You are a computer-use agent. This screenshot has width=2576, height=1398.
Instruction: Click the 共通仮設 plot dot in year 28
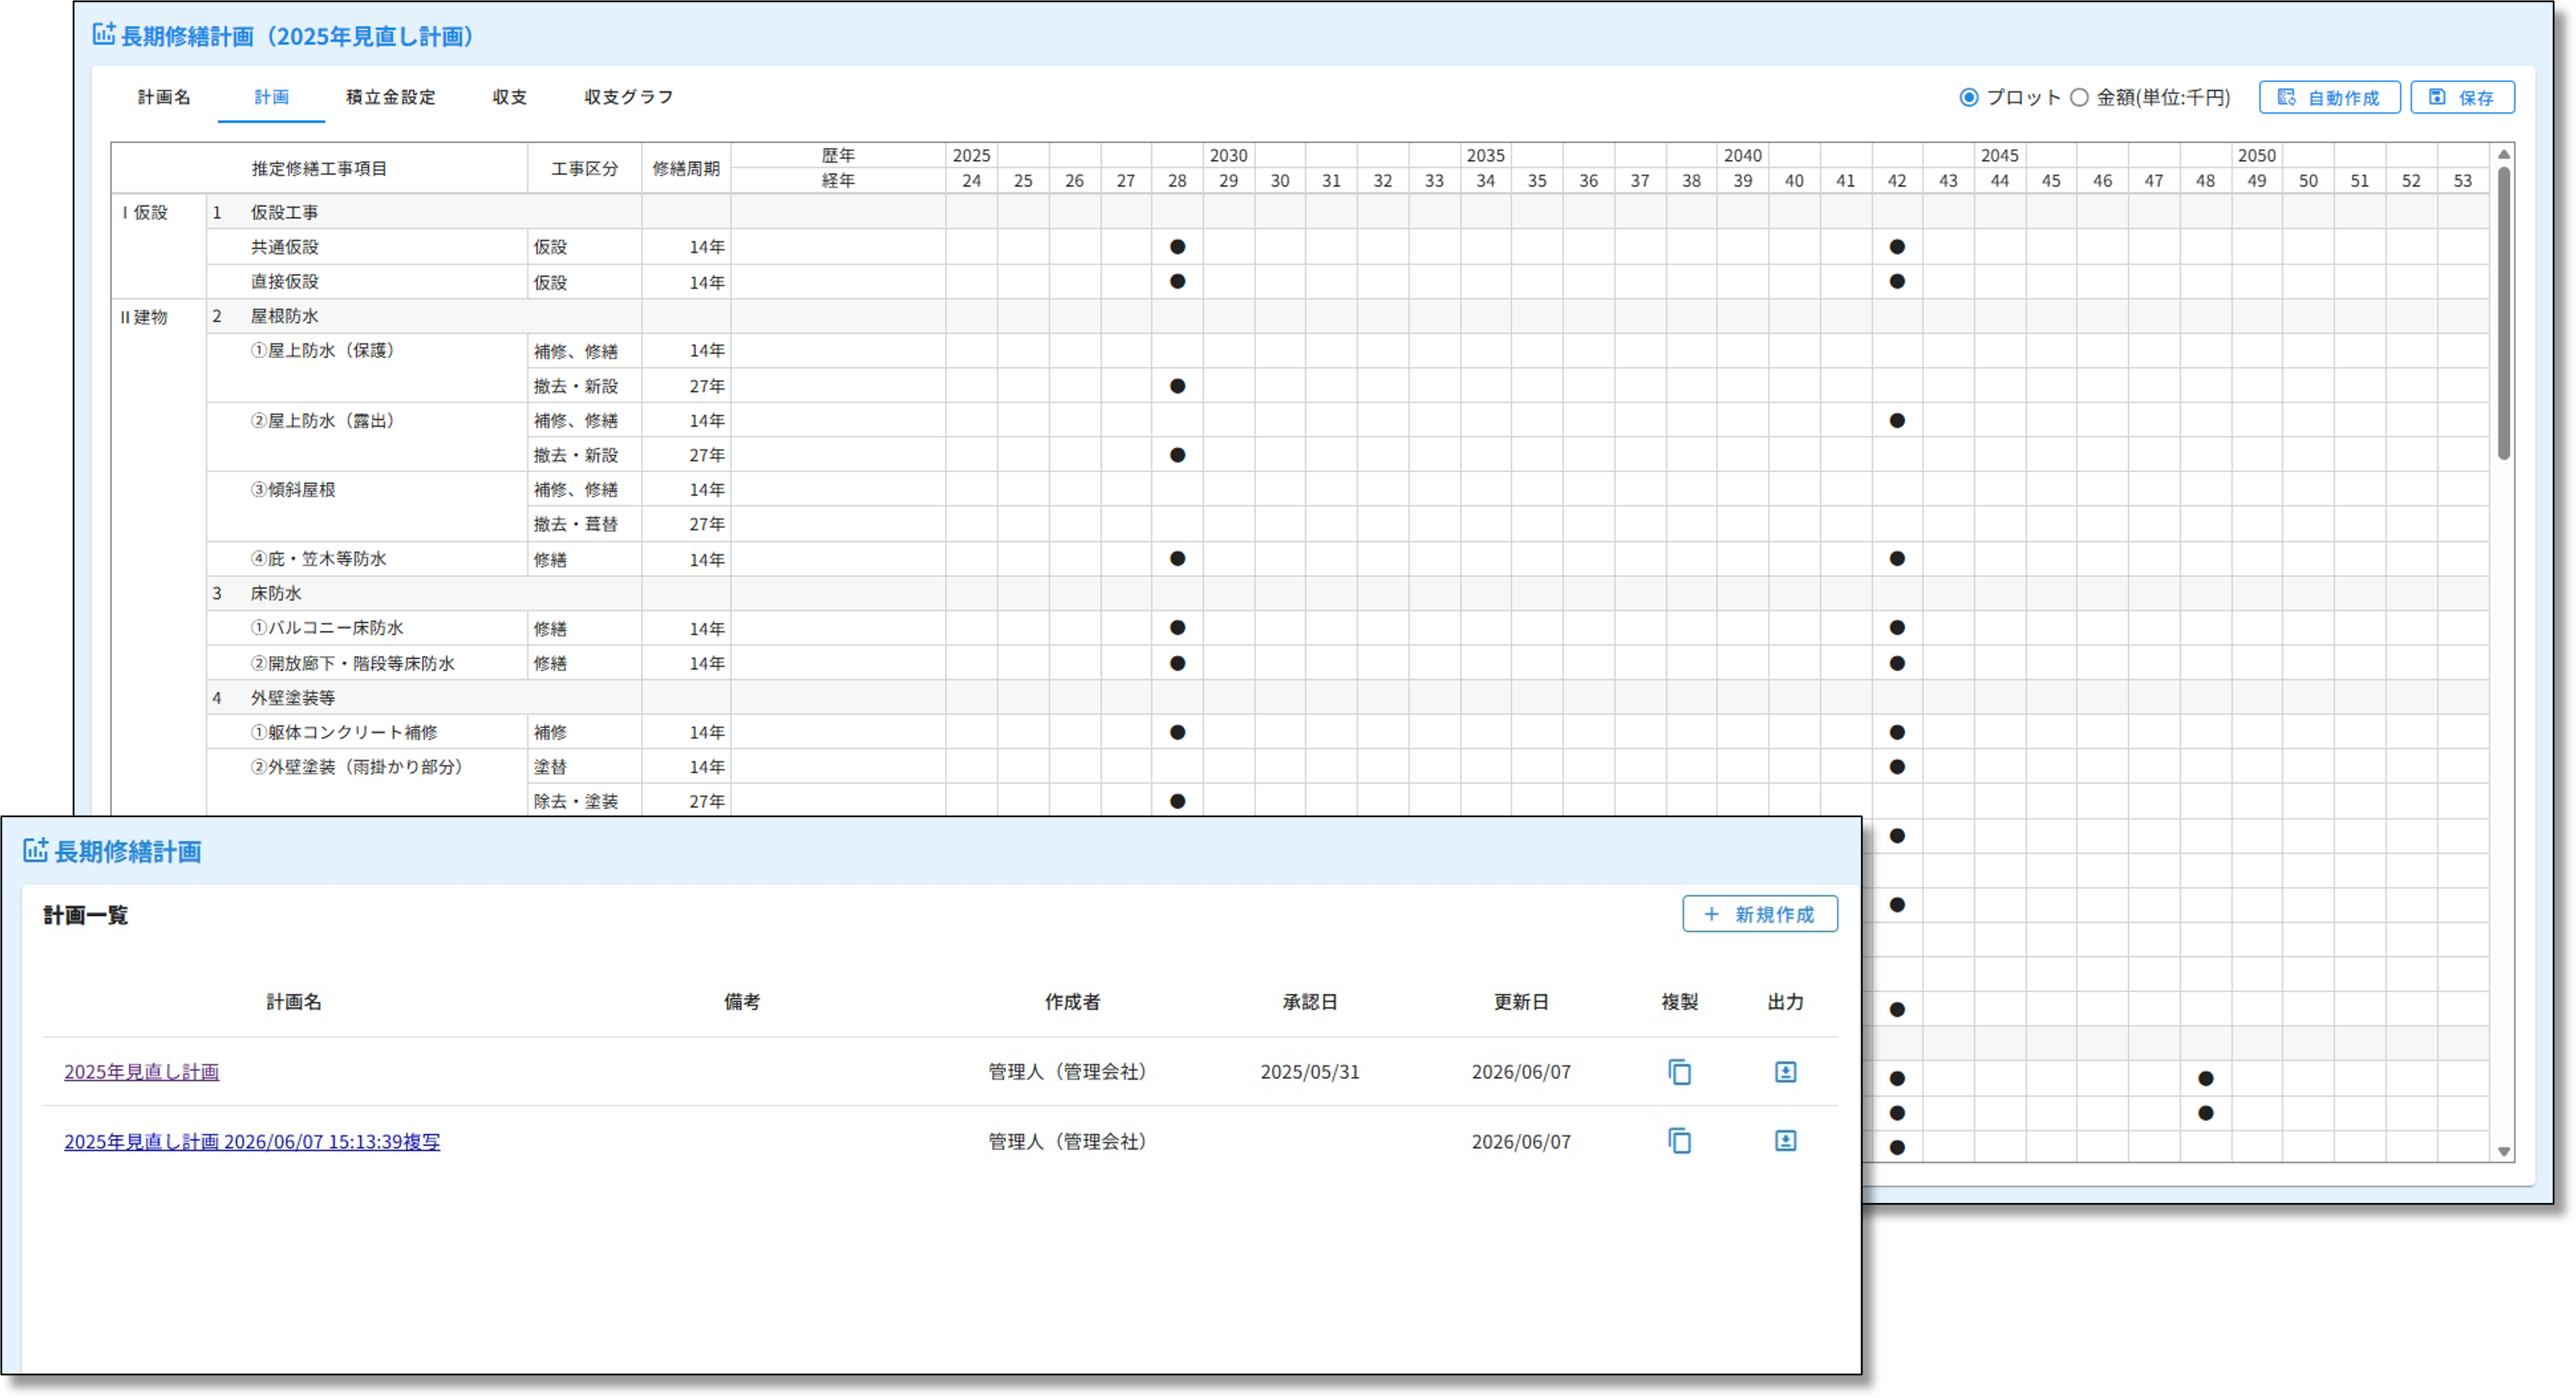click(1177, 247)
